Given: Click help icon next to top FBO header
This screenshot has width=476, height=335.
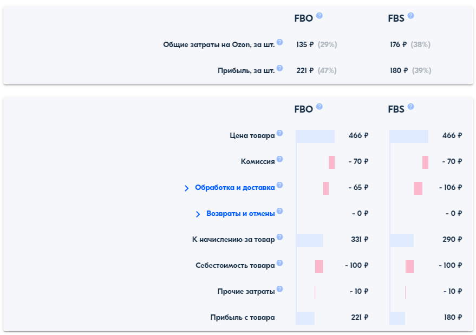Looking at the screenshot, I should [x=319, y=16].
